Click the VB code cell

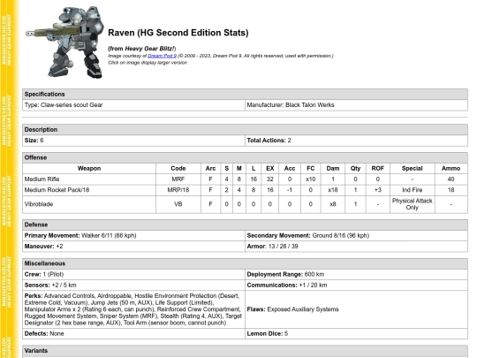[178, 204]
